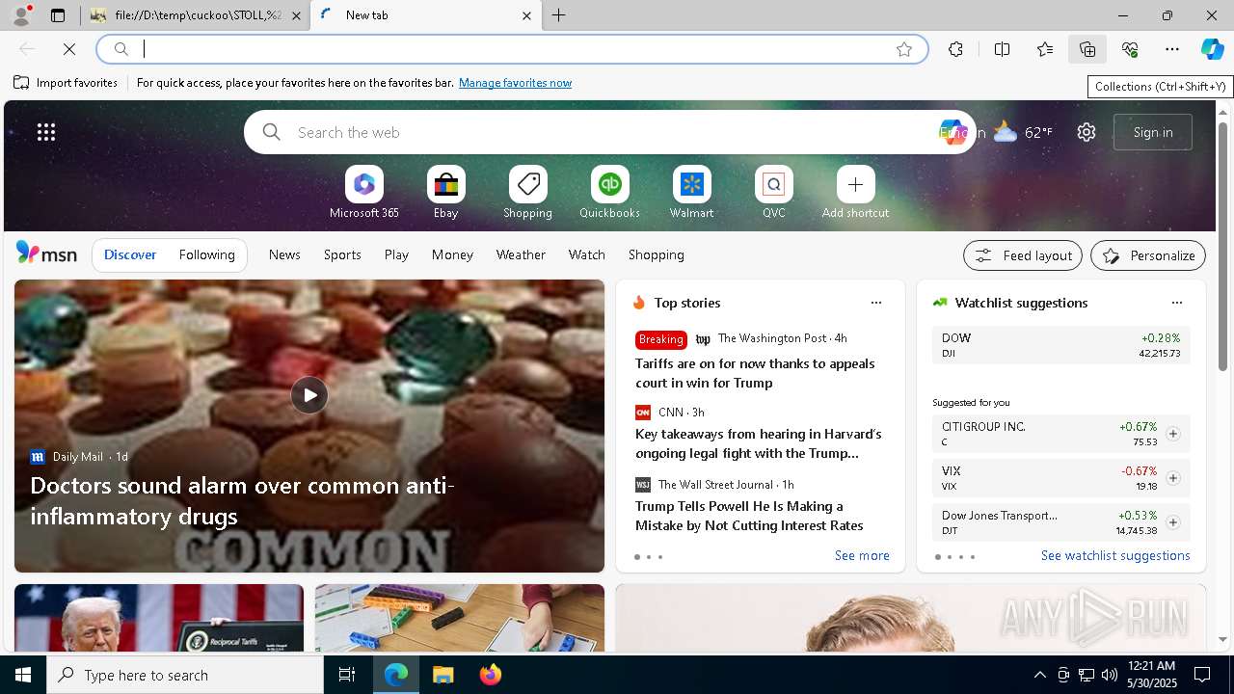This screenshot has width=1234, height=694.
Task: Open File Explorer from taskbar
Action: 443,675
